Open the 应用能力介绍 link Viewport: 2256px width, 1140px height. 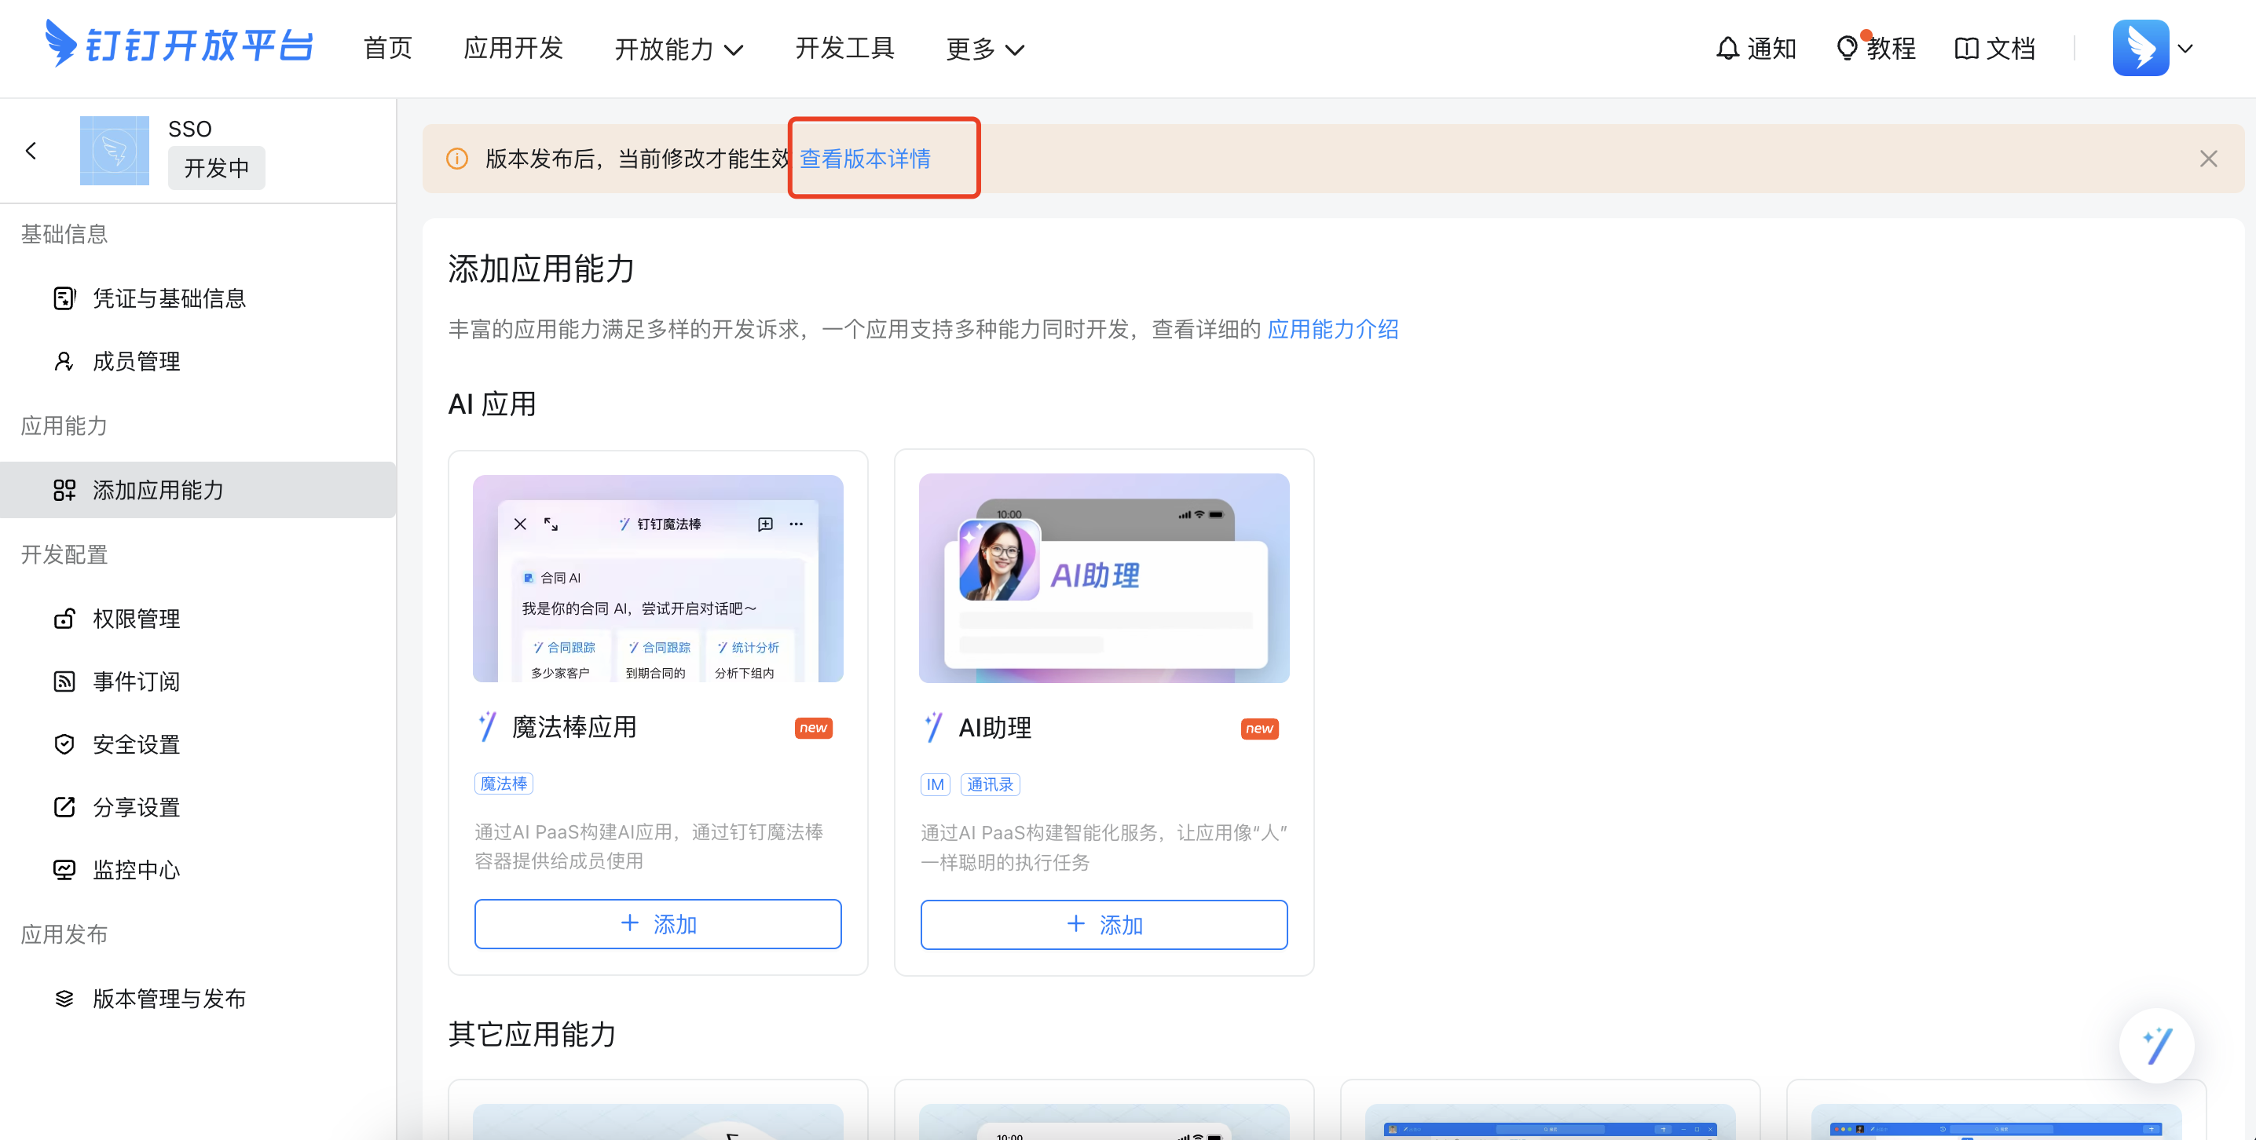pos(1333,329)
